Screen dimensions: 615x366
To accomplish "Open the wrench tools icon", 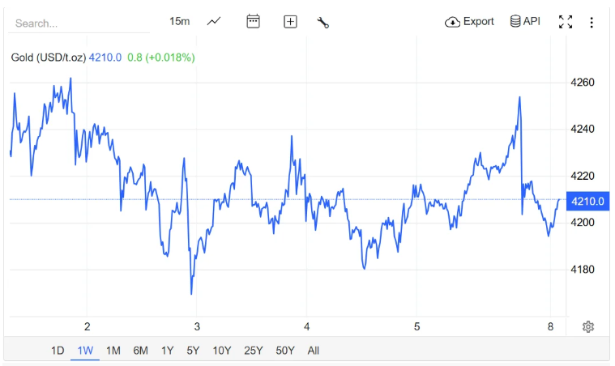I will 322,22.
